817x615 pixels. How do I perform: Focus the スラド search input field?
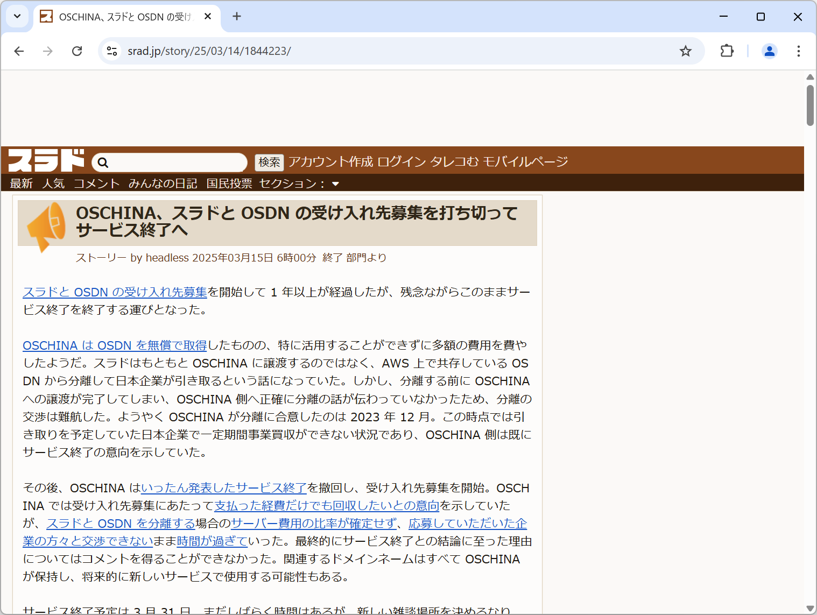[170, 162]
